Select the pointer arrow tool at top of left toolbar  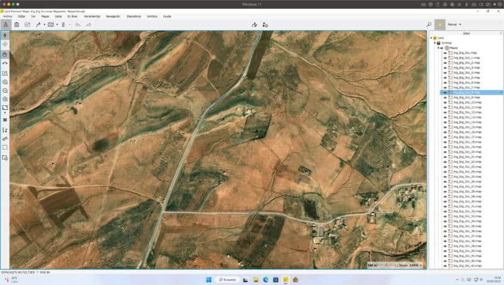pyautogui.click(x=5, y=35)
